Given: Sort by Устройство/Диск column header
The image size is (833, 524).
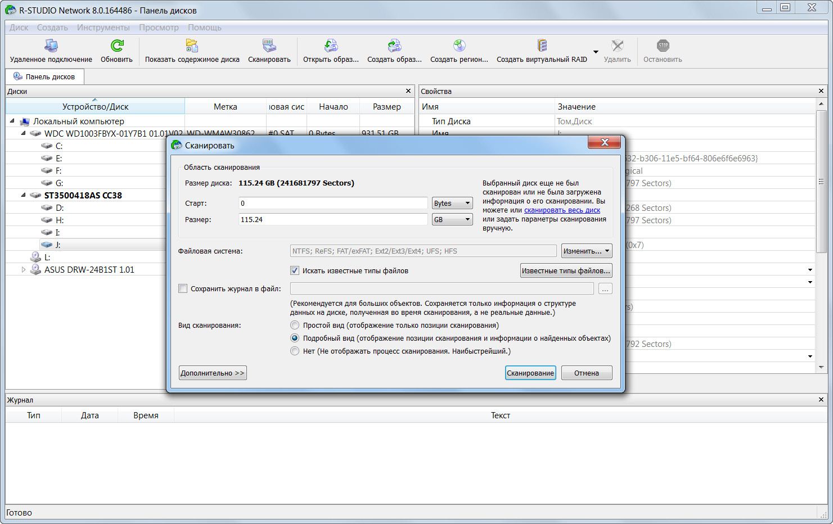Looking at the screenshot, I should 95,106.
